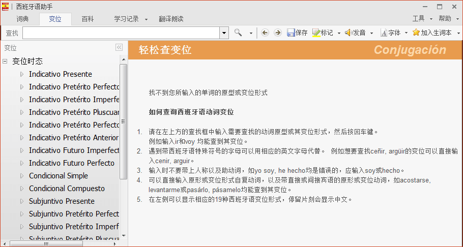The width and height of the screenshot is (463, 247).
Task: Click the forward navigation arrow
Action: [x=277, y=33]
